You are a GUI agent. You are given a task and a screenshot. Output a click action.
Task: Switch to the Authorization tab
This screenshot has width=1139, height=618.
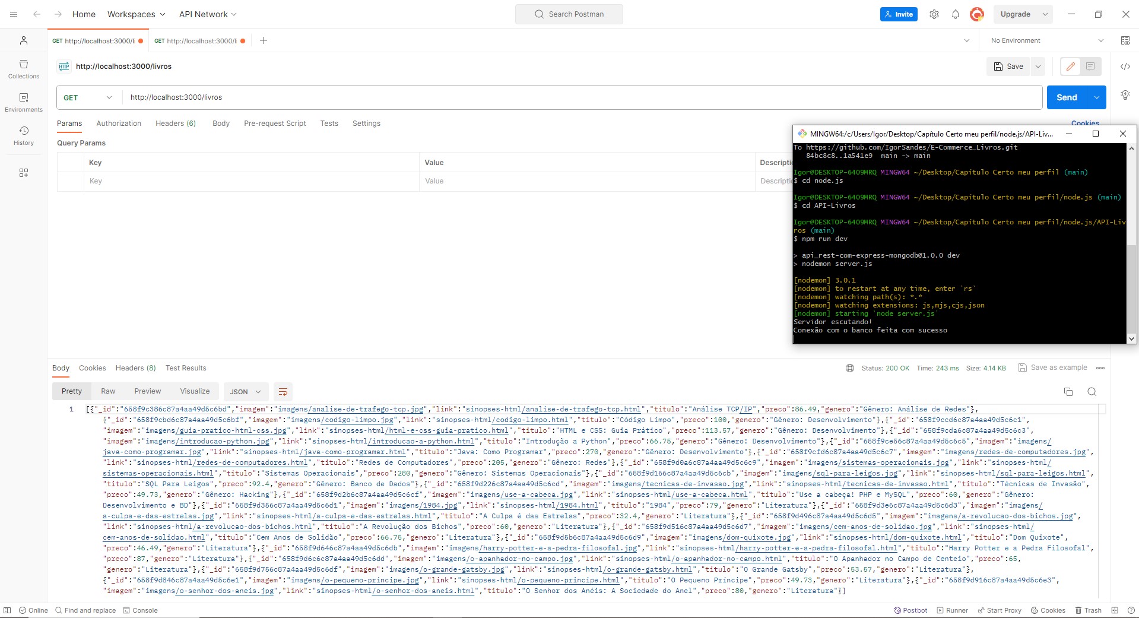[x=119, y=123]
